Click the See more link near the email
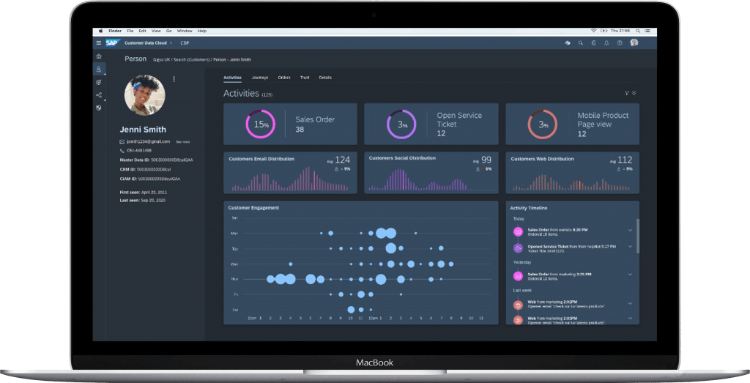 (182, 141)
